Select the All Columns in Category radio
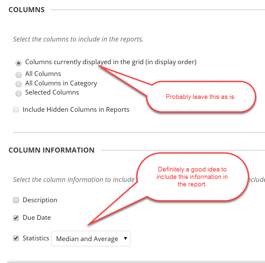Image resolution: width=265 pixels, height=263 pixels. coord(19,84)
